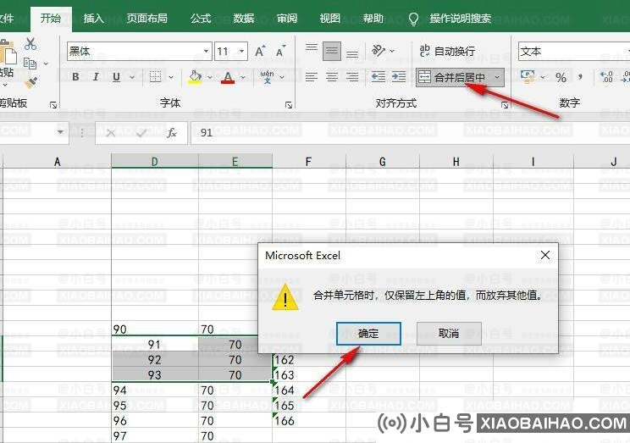Toggle Underline formatting
This screenshot has height=443, width=630.
coord(117,77)
